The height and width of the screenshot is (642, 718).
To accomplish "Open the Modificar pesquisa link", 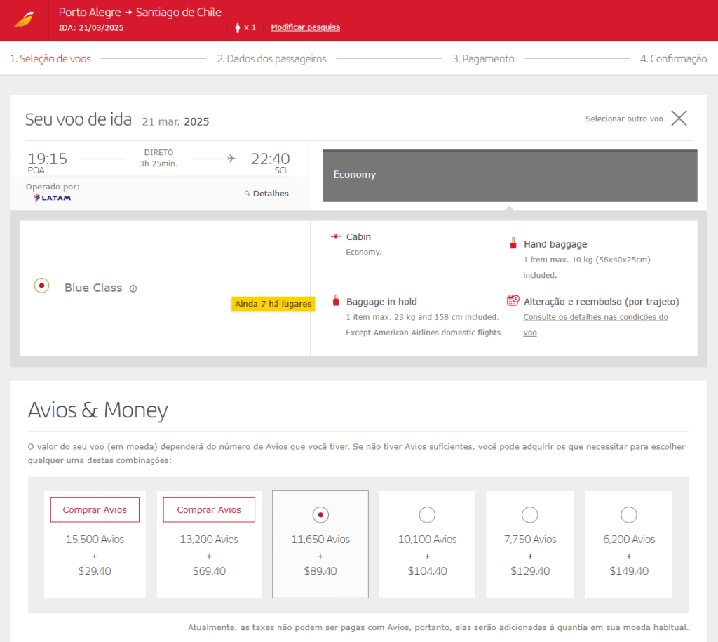I will (x=306, y=27).
